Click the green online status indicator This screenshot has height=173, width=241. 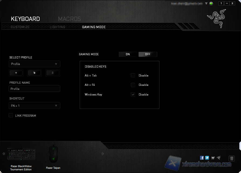coord(211,3)
